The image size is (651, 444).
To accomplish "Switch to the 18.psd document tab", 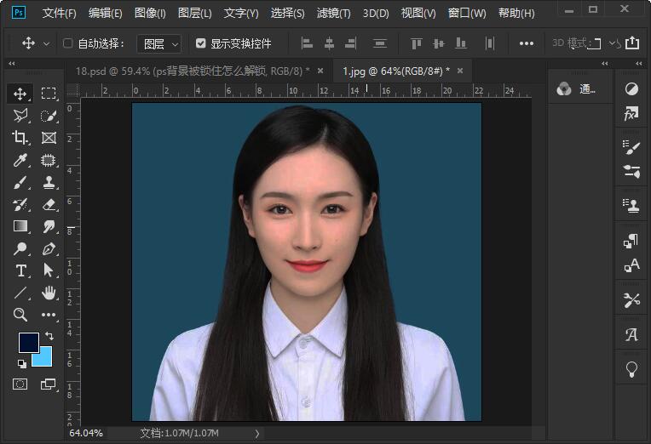I will tap(193, 71).
